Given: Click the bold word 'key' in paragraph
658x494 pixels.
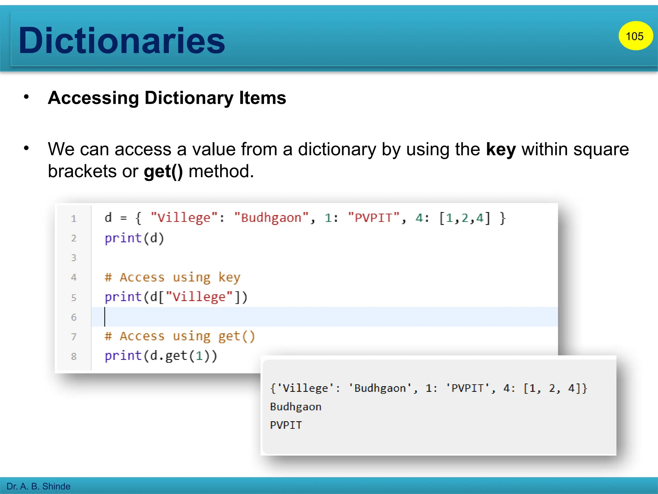Looking at the screenshot, I should pos(501,150).
